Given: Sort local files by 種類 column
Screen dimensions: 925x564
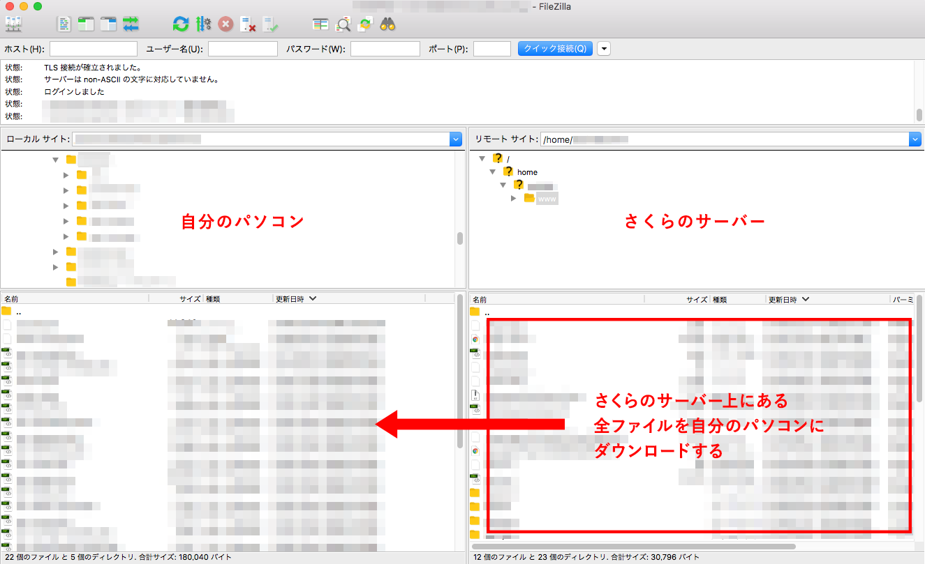Looking at the screenshot, I should pos(238,298).
